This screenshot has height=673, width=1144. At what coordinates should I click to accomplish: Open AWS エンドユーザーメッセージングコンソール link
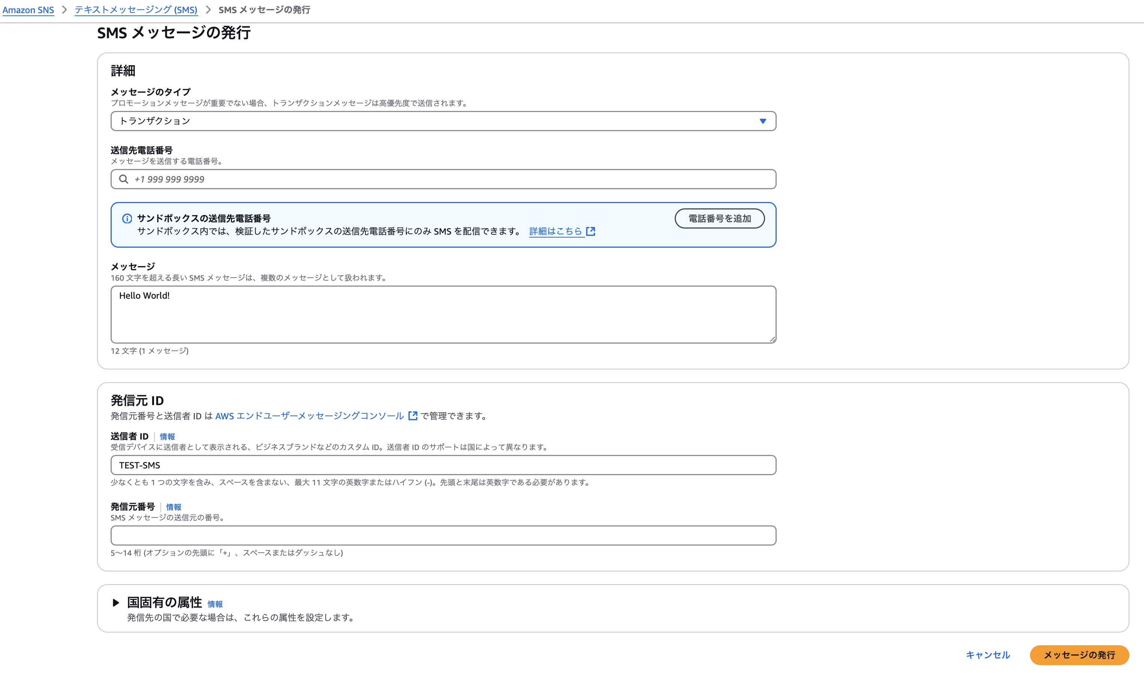[x=309, y=416]
